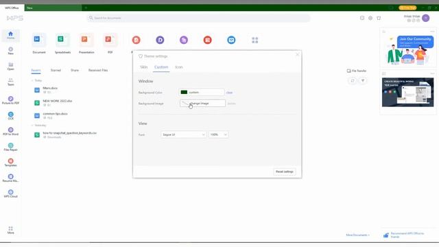Open the Resume Master tool
Viewport: 439px width, 247px height.
[11, 178]
